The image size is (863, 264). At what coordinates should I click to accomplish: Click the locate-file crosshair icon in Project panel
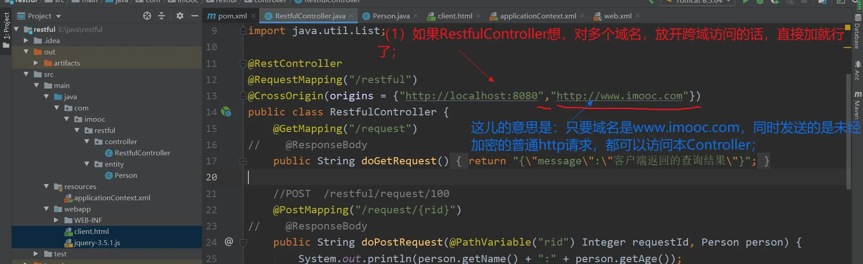(147, 16)
